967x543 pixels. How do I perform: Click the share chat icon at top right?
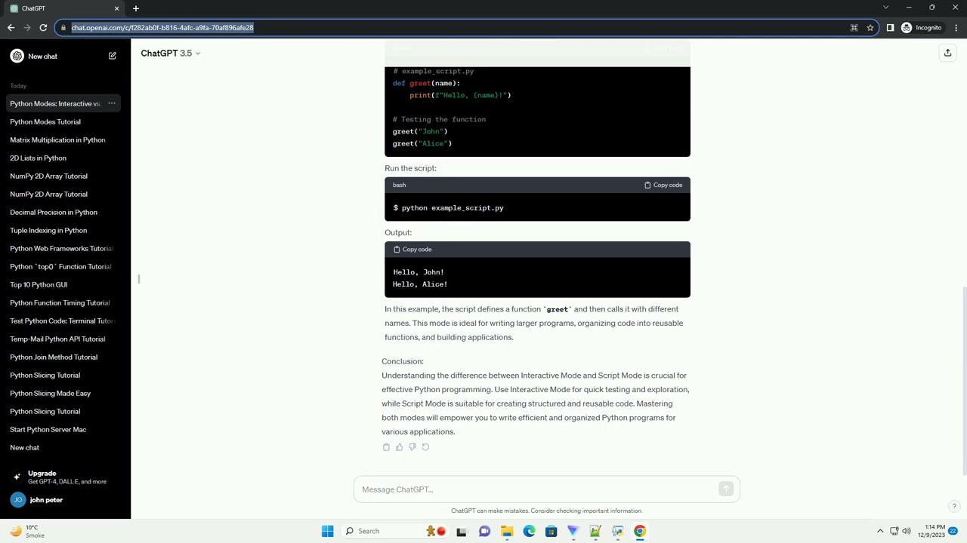pos(947,53)
